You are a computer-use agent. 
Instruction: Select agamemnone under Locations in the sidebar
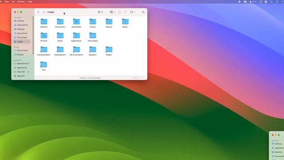[22, 64]
